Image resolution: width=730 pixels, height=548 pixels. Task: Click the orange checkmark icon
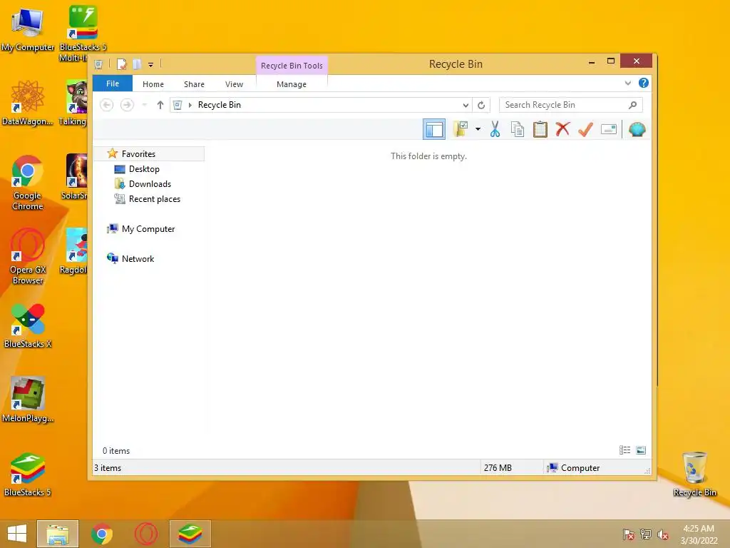coord(586,129)
